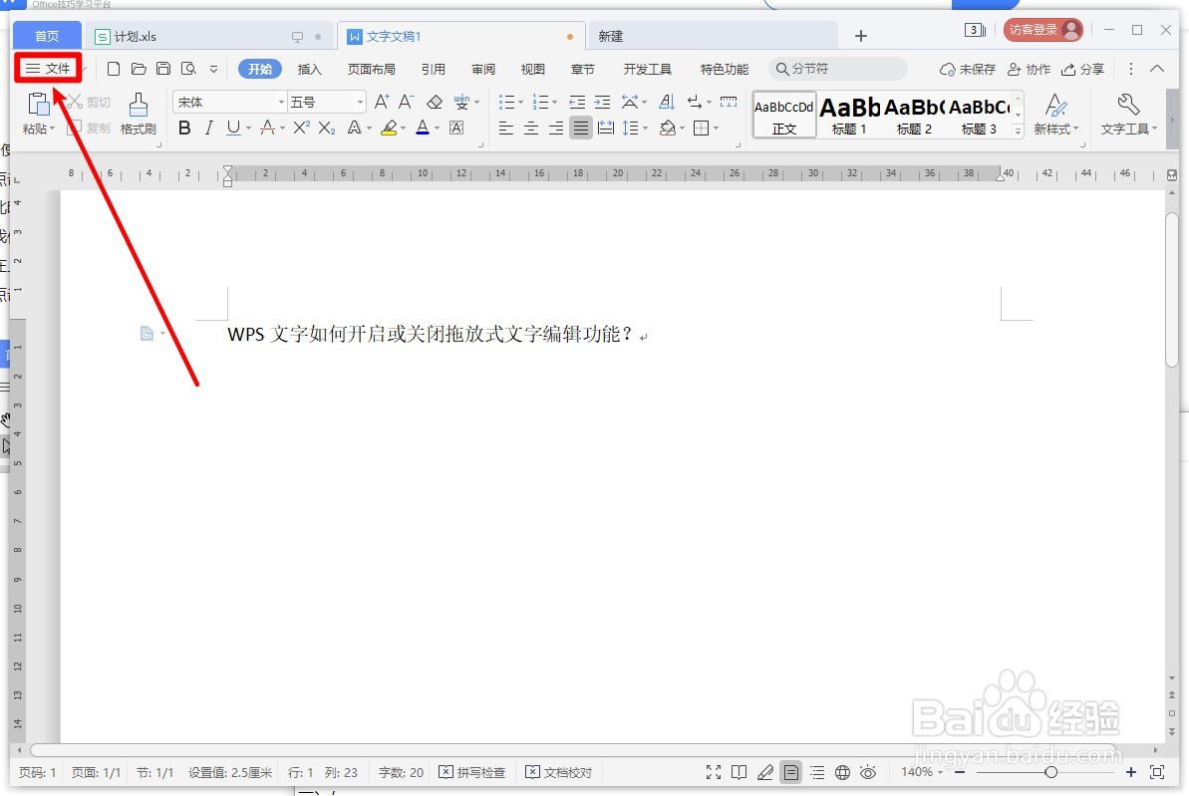Click the sort (A-Z arrow) icon
The width and height of the screenshot is (1189, 796).
point(667,102)
